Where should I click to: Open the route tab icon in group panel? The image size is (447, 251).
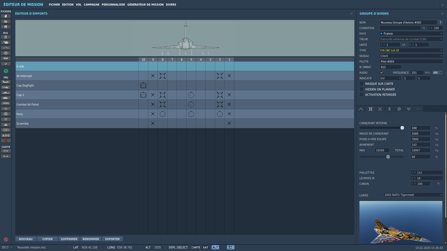pos(361,109)
